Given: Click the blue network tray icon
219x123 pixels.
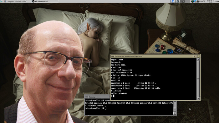Looking at the screenshot, I should point(196,1).
